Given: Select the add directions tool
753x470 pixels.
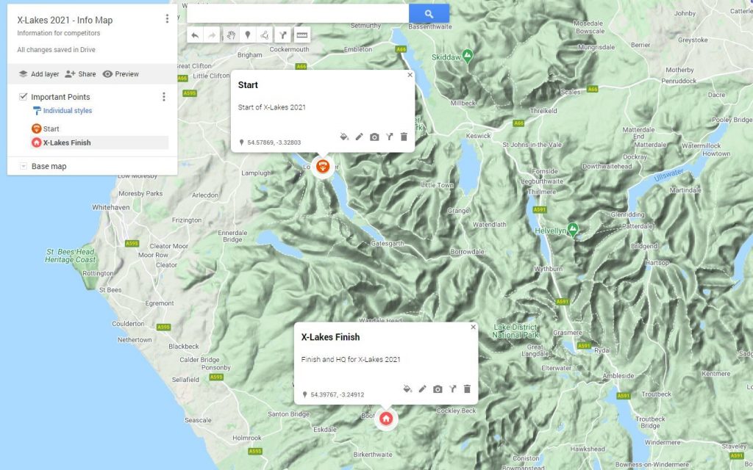Looking at the screenshot, I should [283, 35].
